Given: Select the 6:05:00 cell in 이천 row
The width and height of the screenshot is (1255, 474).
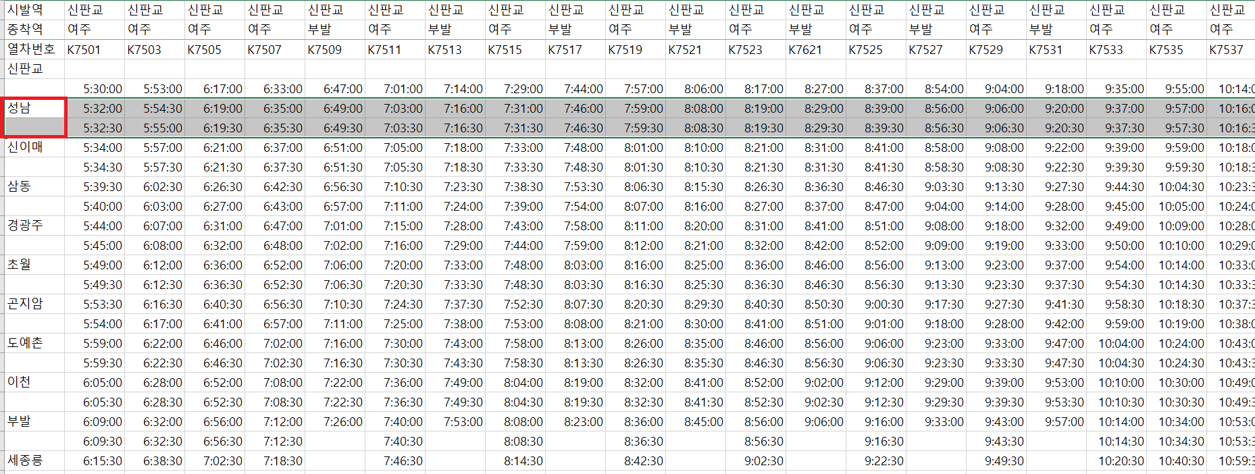Looking at the screenshot, I should tap(95, 382).
